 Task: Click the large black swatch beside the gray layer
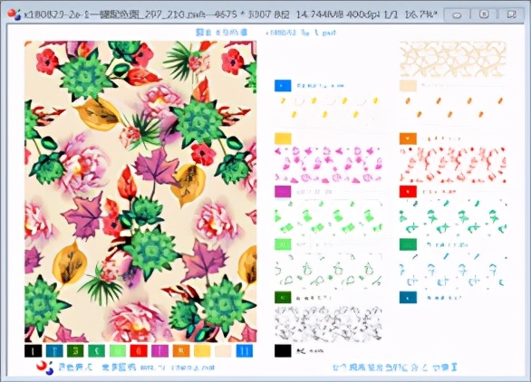pos(283,350)
